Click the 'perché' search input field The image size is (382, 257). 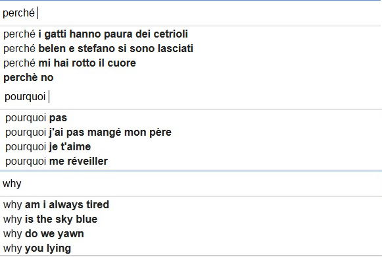click(x=191, y=13)
